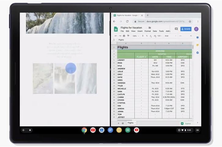The width and height of the screenshot is (222, 147).
Task: Add a new sheet with the plus
Action: click(118, 123)
